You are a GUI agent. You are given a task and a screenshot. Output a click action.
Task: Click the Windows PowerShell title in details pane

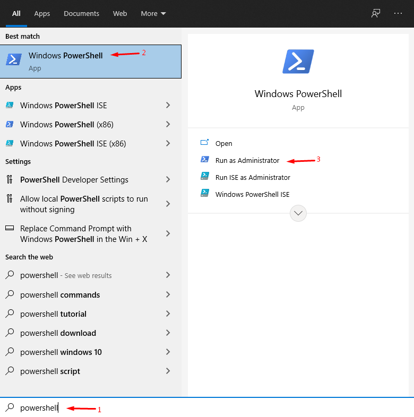298,93
